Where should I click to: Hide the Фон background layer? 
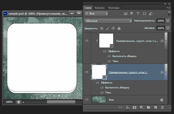point(87,99)
